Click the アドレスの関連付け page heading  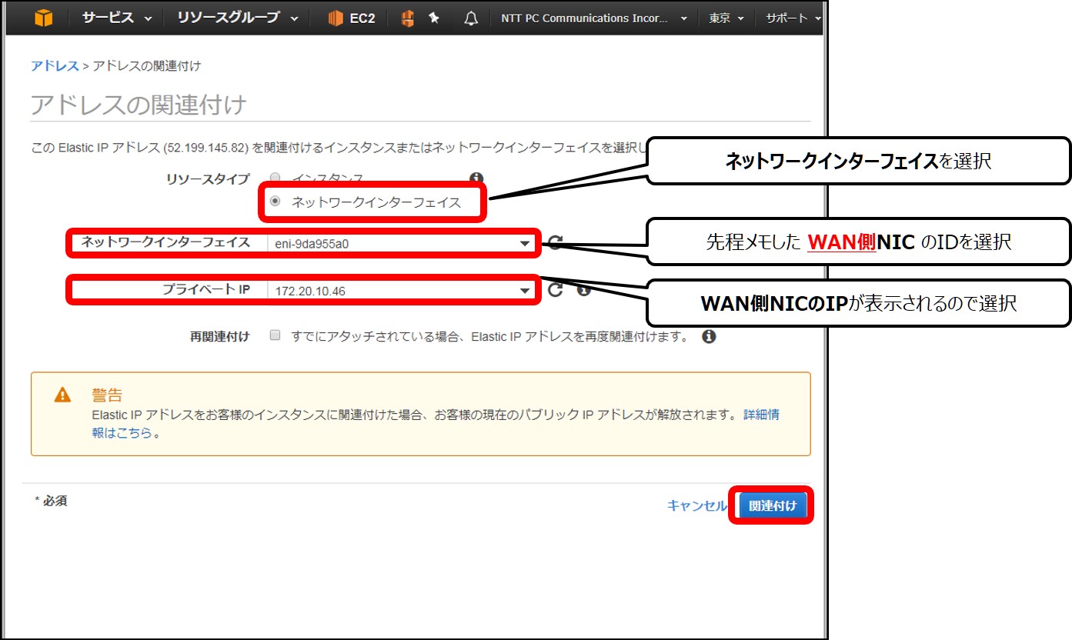[139, 105]
